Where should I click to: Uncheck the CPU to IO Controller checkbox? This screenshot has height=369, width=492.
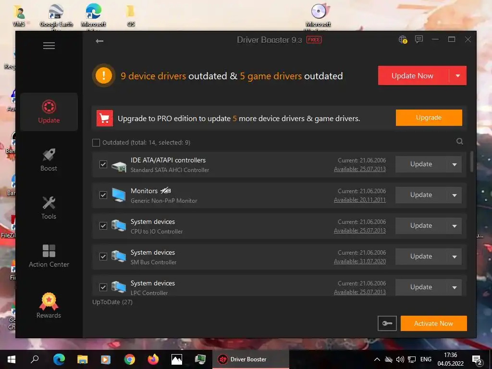(x=103, y=226)
